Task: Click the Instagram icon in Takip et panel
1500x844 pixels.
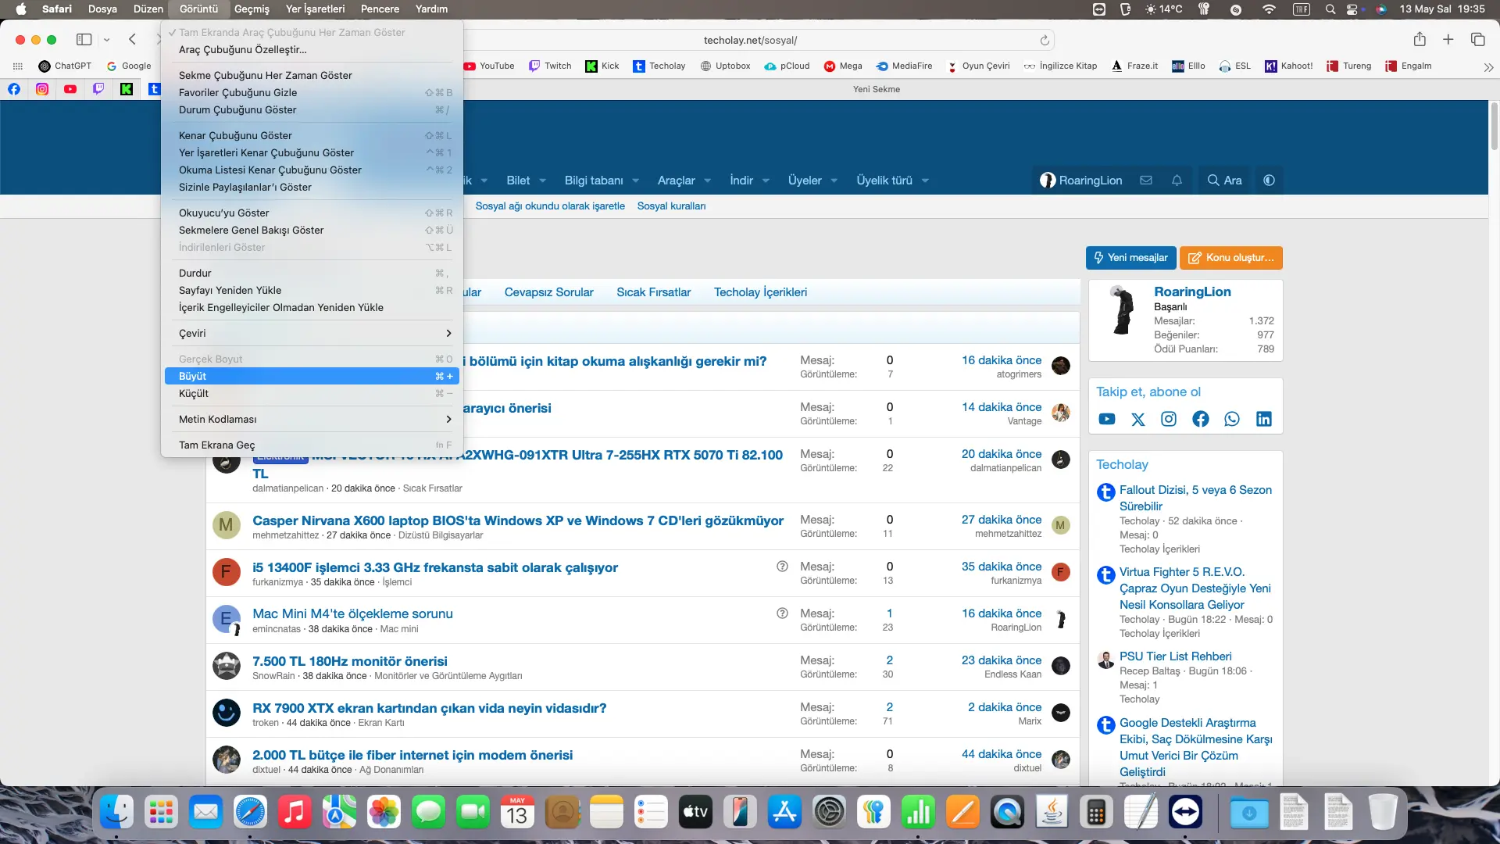Action: point(1169,420)
